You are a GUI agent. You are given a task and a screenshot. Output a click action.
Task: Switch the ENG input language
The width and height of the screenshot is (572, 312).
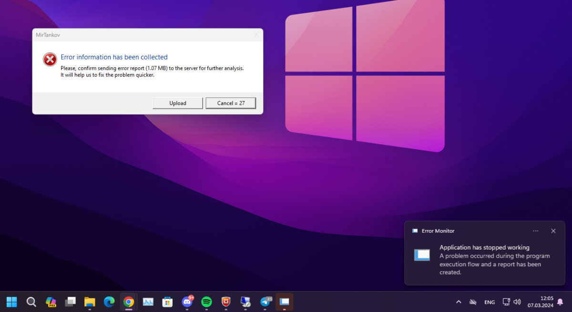[x=490, y=302]
